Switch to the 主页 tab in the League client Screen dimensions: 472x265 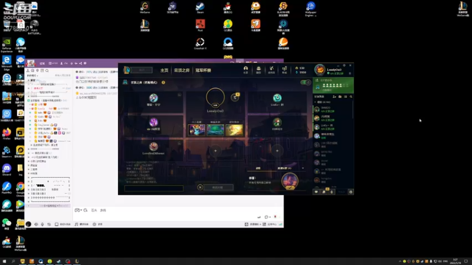[165, 70]
